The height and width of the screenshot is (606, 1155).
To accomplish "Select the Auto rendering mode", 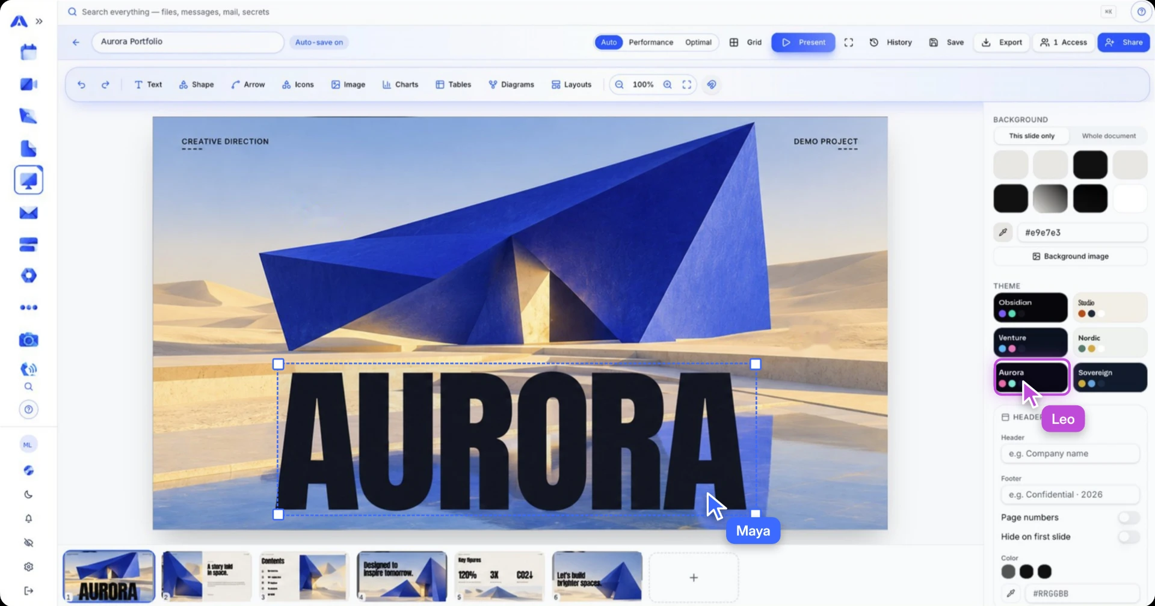I will tap(609, 42).
